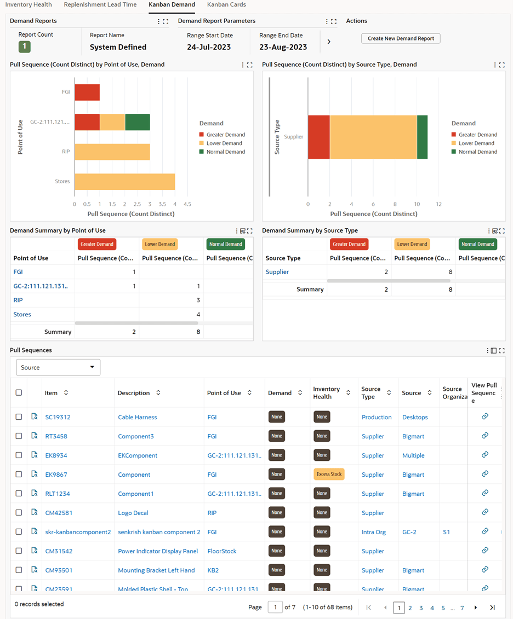Viewport: 513px width, 619px height.
Task: Select the Kanban Demand tab
Action: click(172, 5)
